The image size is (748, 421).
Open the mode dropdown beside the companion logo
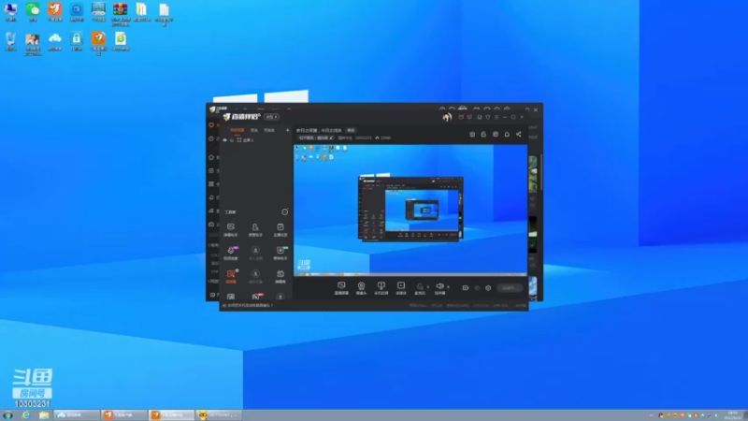coord(271,117)
